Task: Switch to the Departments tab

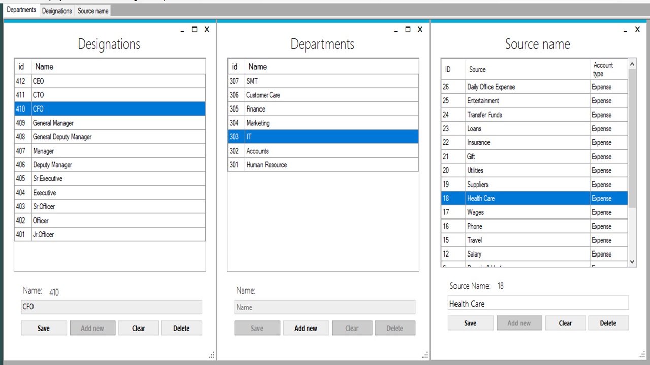Action: [21, 10]
